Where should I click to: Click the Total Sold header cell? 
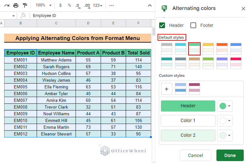pos(138,53)
